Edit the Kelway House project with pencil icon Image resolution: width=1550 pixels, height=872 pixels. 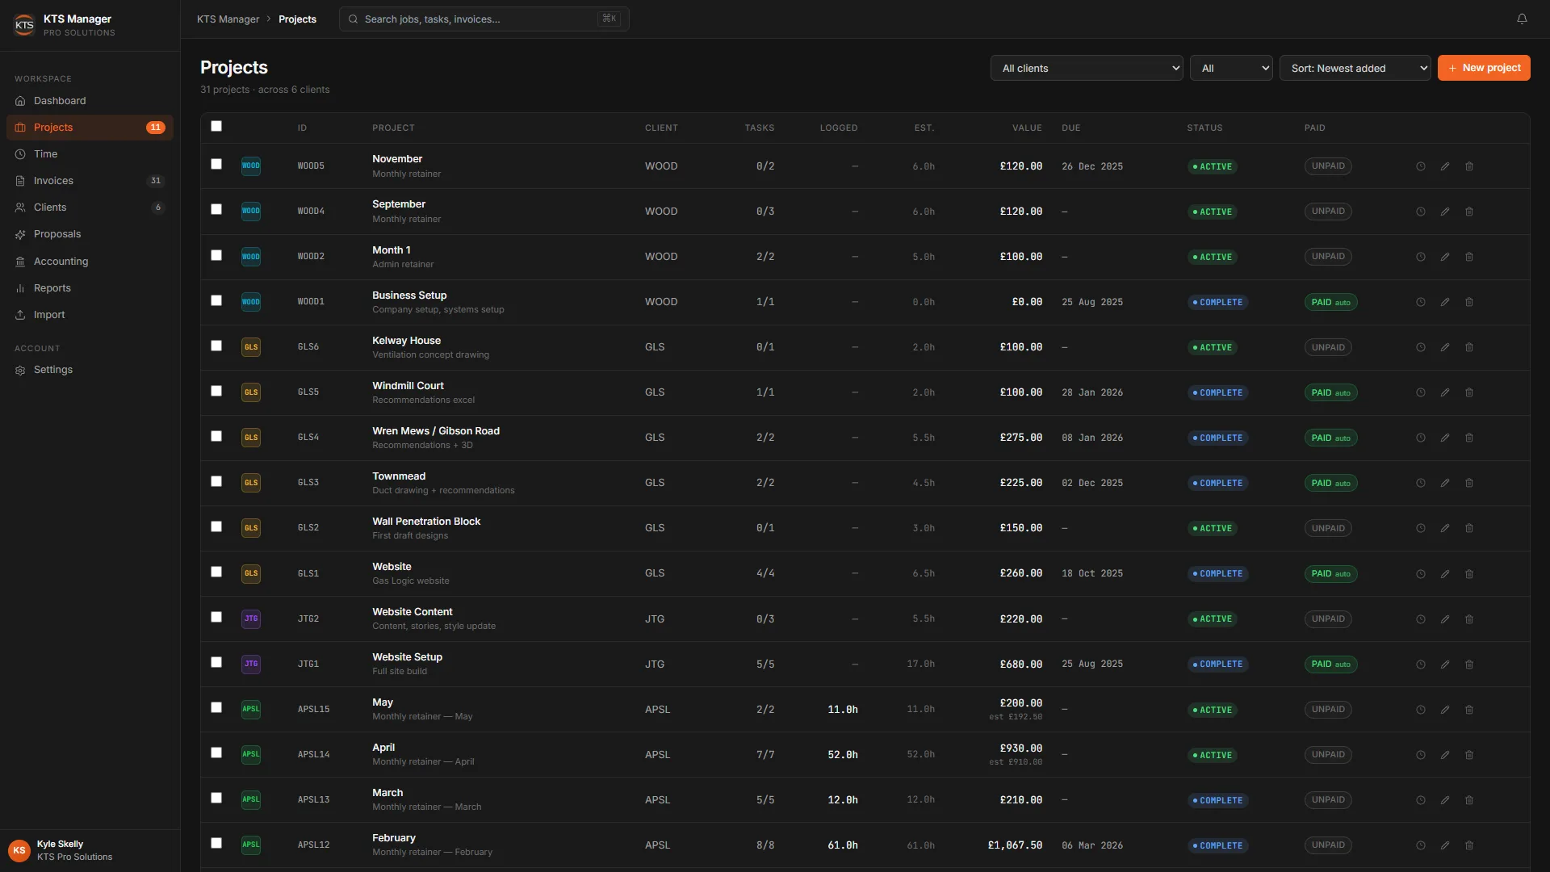click(x=1445, y=347)
